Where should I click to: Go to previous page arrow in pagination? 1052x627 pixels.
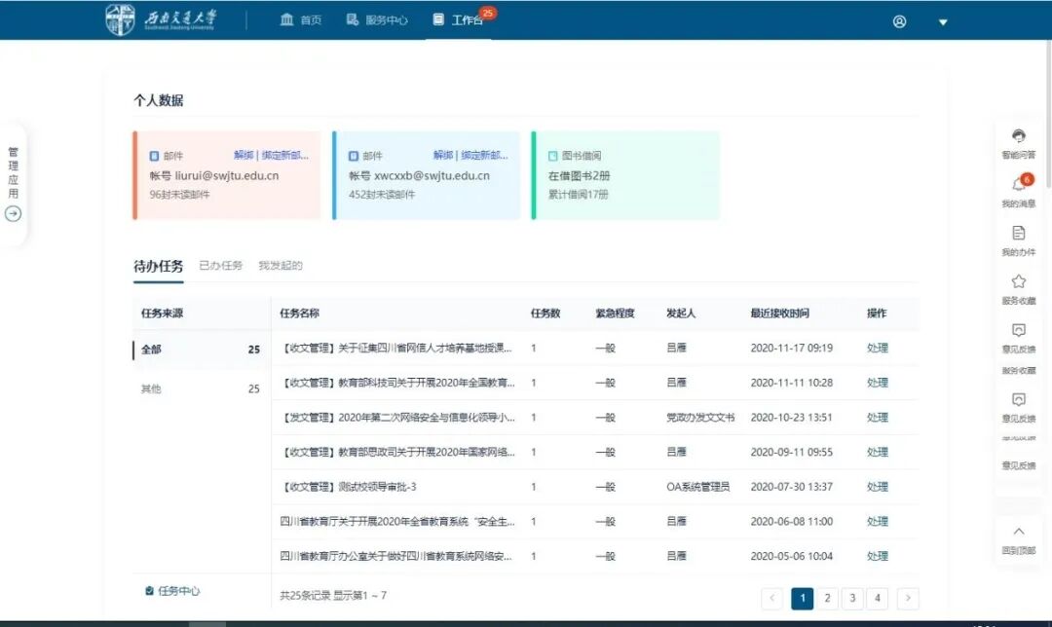click(772, 598)
